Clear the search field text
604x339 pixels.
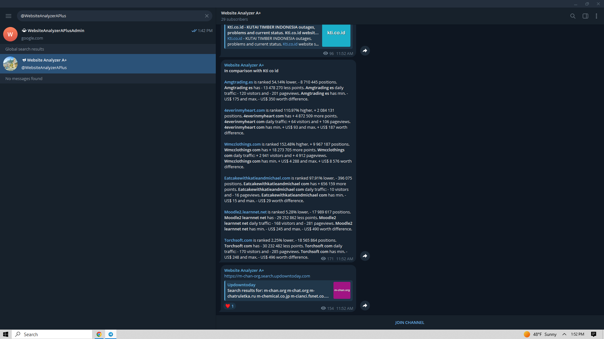[207, 16]
